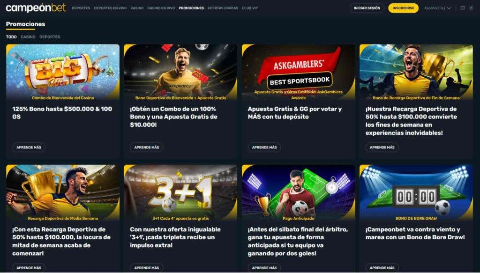Open the AskGamblers Best Sportsbook banner
Screen dimensions: 480x273
[x=299, y=72]
